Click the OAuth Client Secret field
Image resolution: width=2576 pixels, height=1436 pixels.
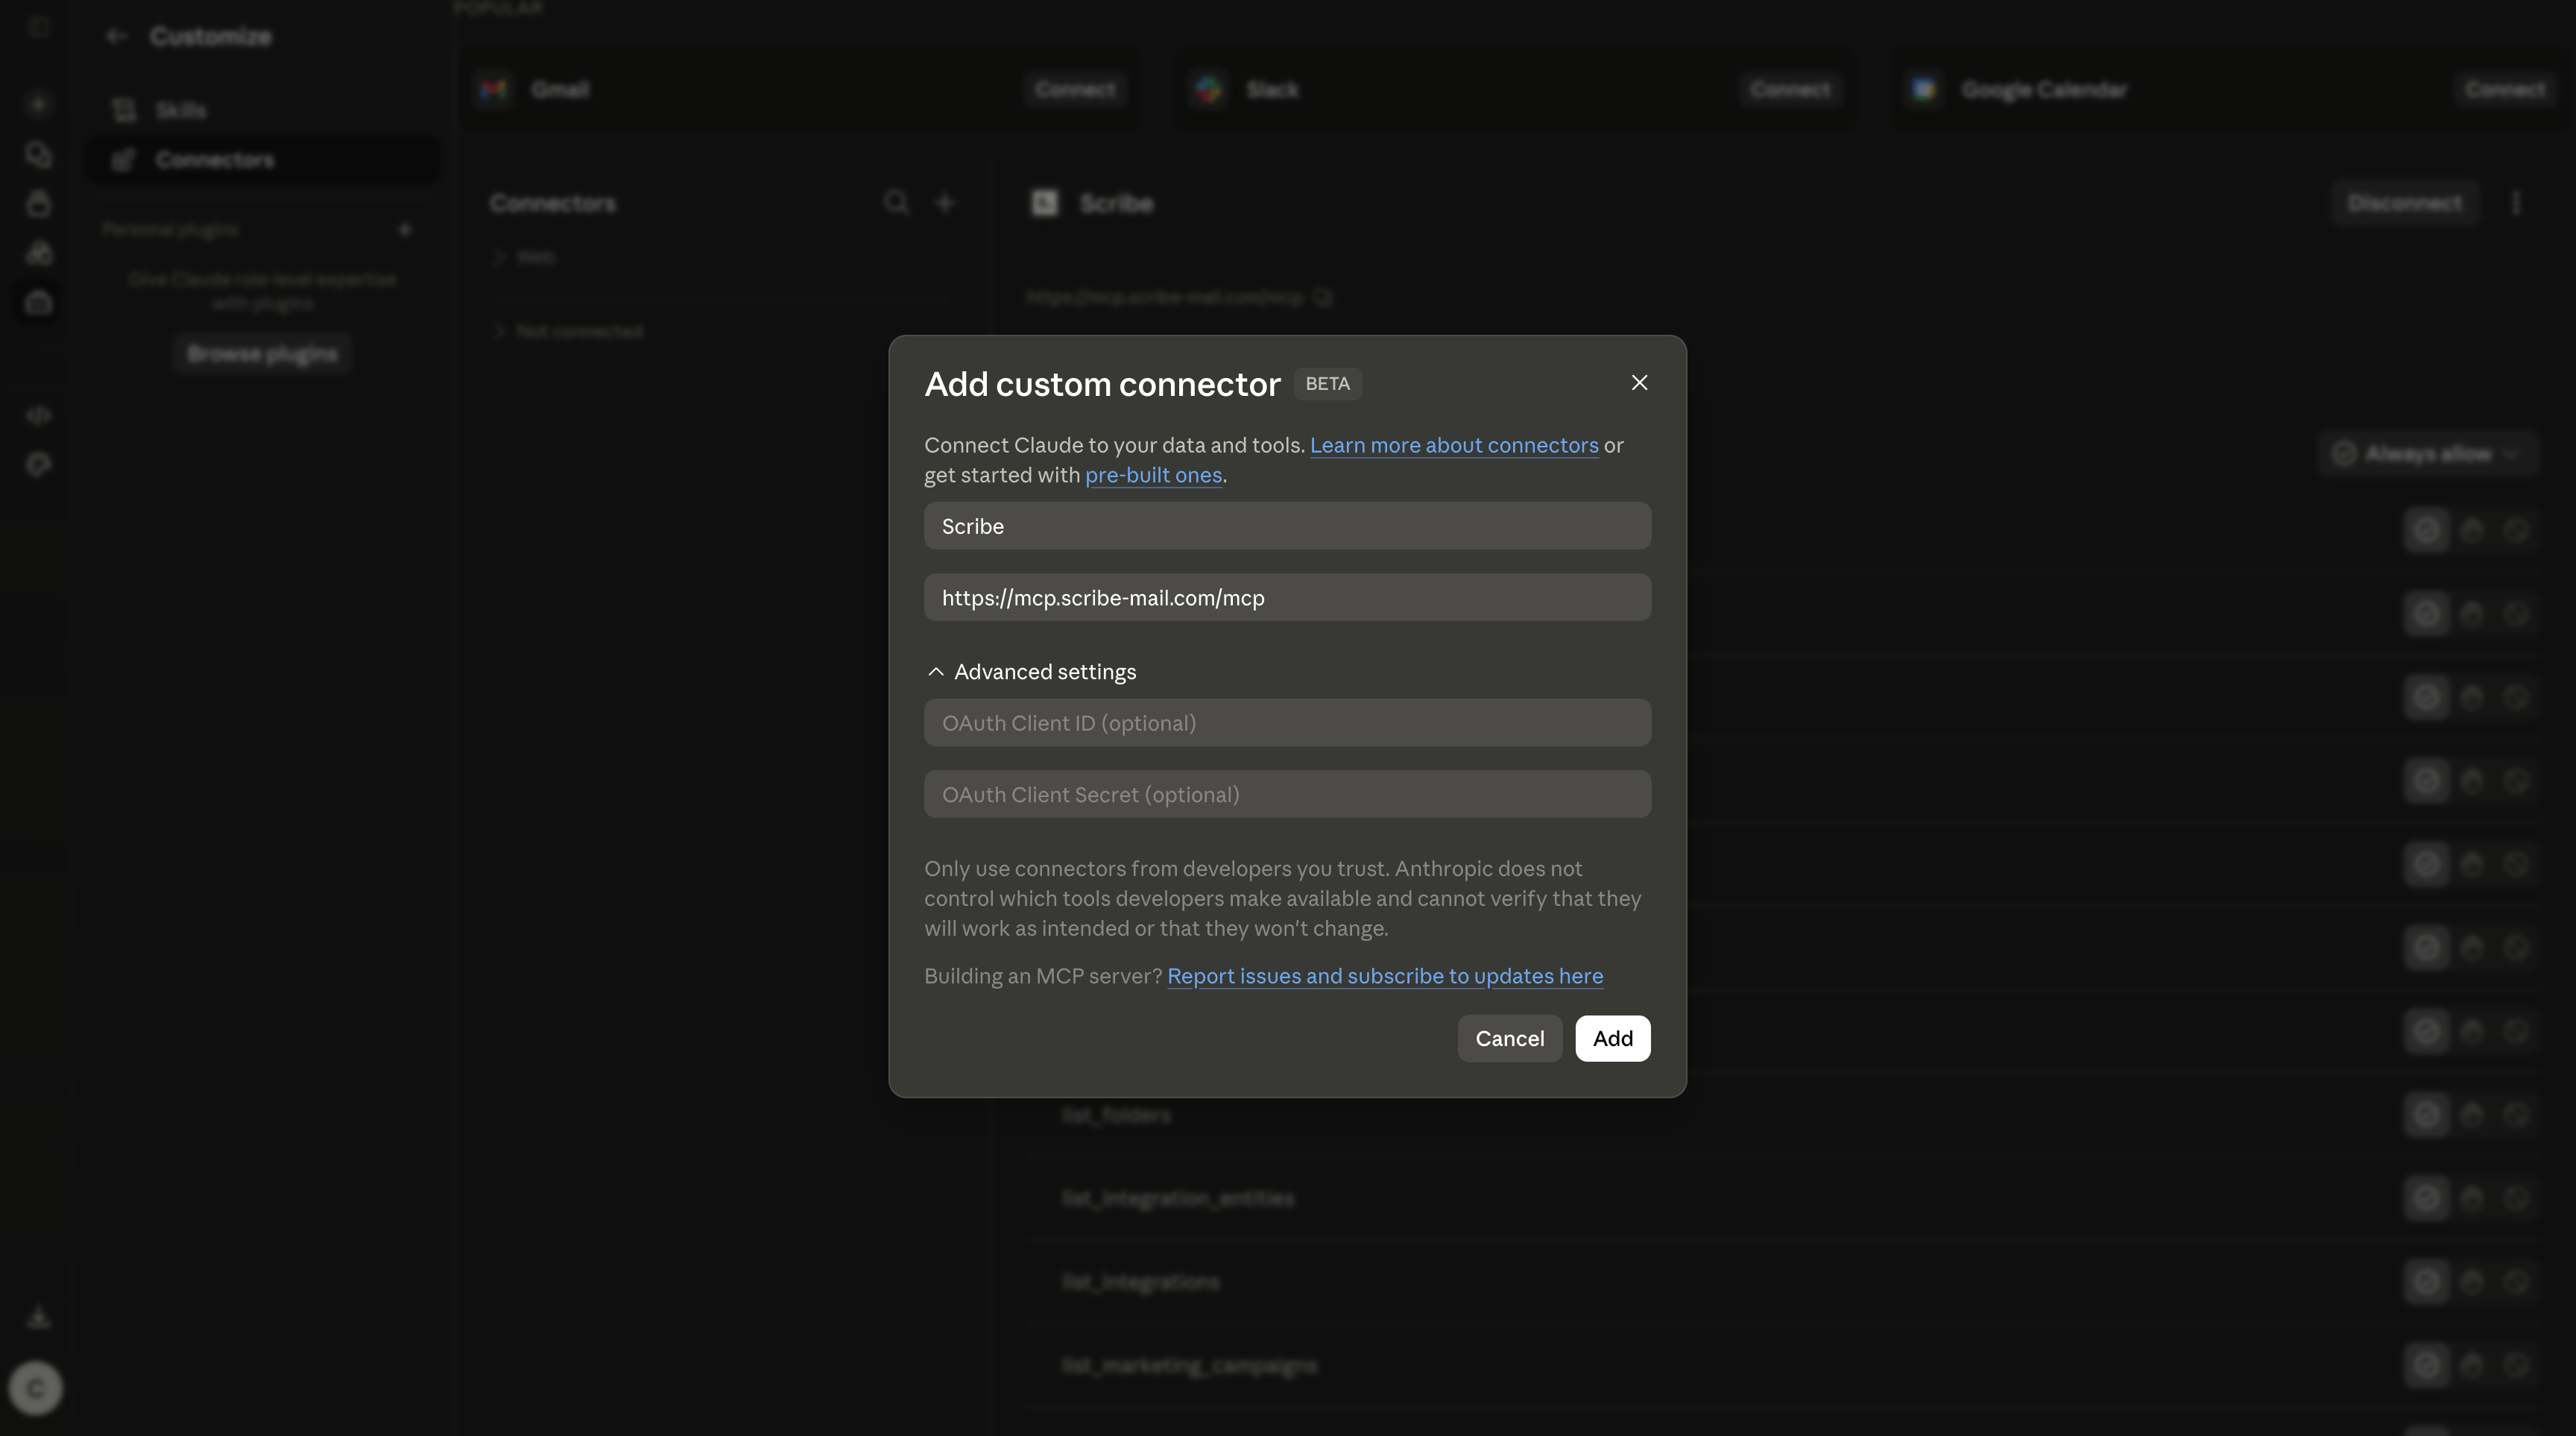tap(1287, 795)
